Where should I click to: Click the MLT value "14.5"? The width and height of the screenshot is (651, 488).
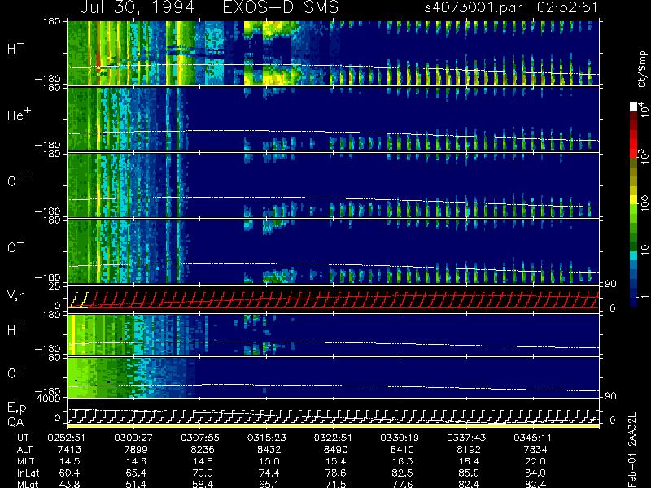click(69, 461)
